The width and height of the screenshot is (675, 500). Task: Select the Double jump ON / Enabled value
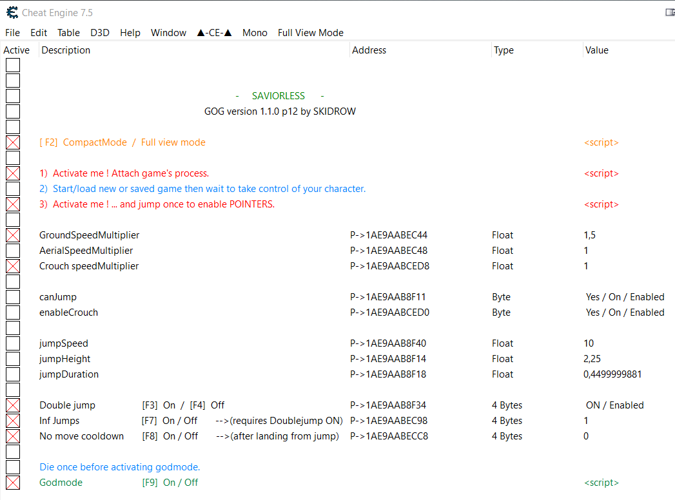click(614, 405)
